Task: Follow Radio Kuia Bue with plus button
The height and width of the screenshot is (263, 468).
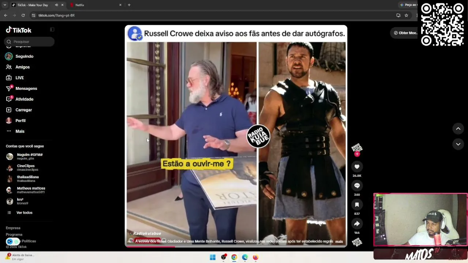Action: click(357, 154)
